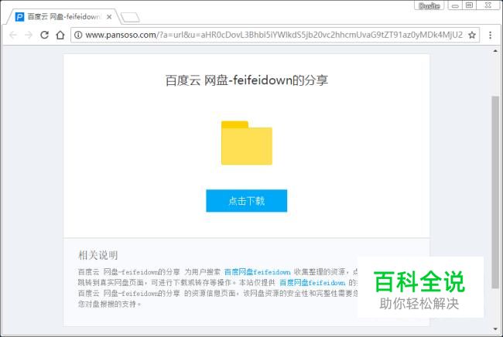This screenshot has height=337, width=503.
Task: Click the 相关说明 section heading
Action: point(98,255)
